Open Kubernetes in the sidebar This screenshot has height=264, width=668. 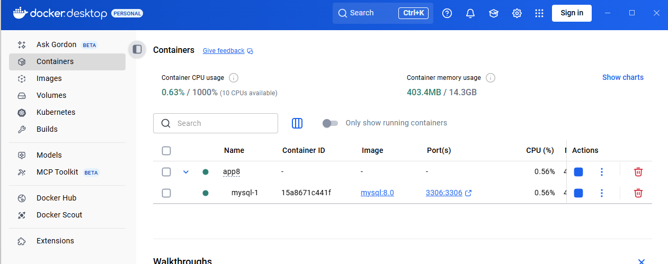click(67, 112)
